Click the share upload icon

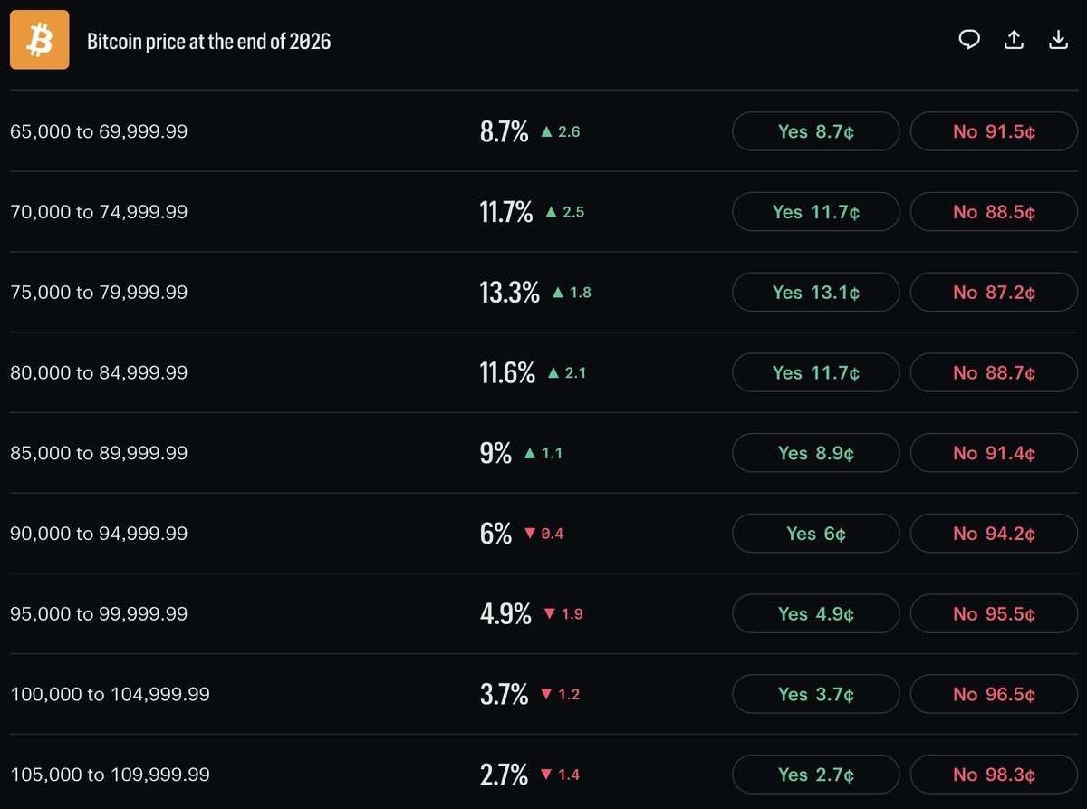tap(1015, 39)
